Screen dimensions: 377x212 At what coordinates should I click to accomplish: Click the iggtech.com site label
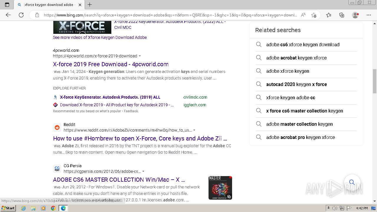click(195, 105)
